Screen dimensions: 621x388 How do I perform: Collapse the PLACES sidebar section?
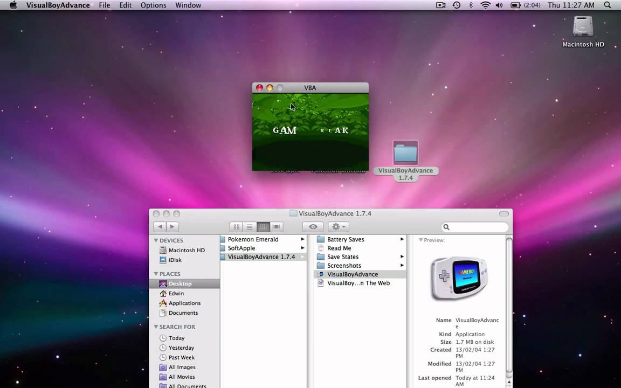pyautogui.click(x=156, y=274)
